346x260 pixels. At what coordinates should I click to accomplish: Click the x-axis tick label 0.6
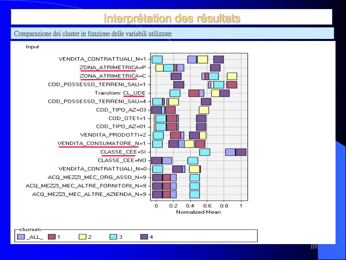[207, 206]
